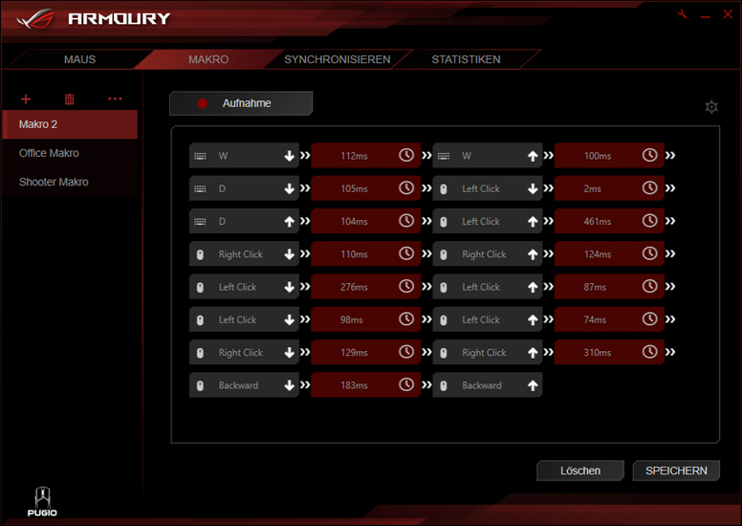Open more options three-dots menu

tap(115, 99)
